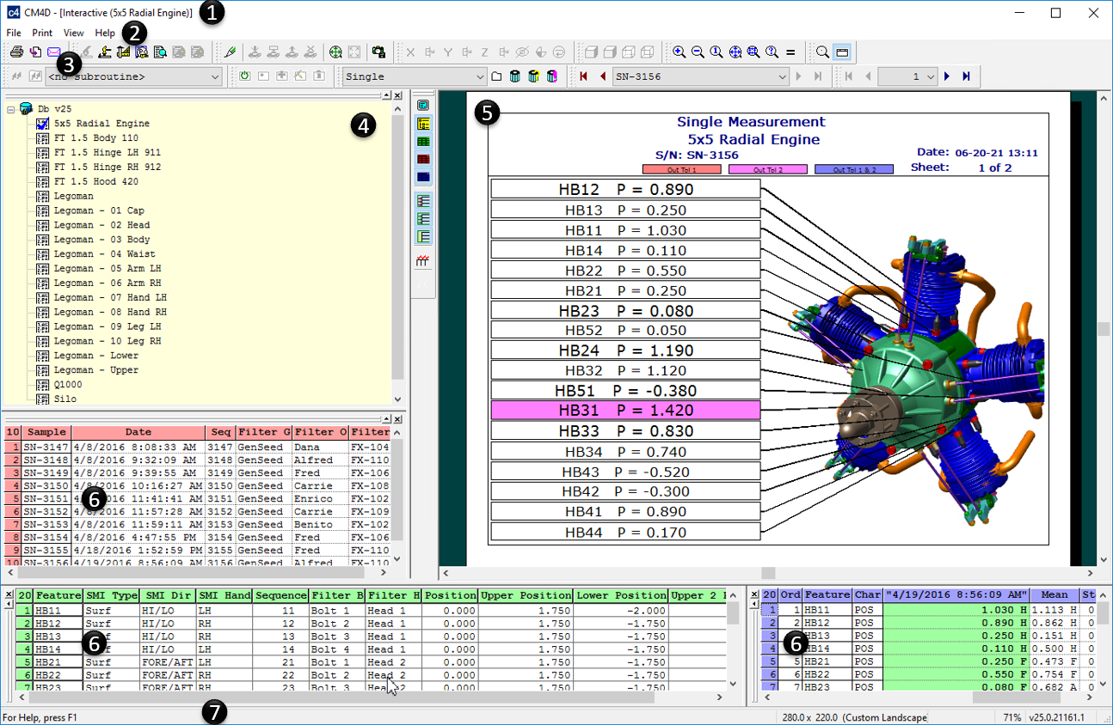
Task: Click the blue data grid window icon
Action: coord(423,177)
